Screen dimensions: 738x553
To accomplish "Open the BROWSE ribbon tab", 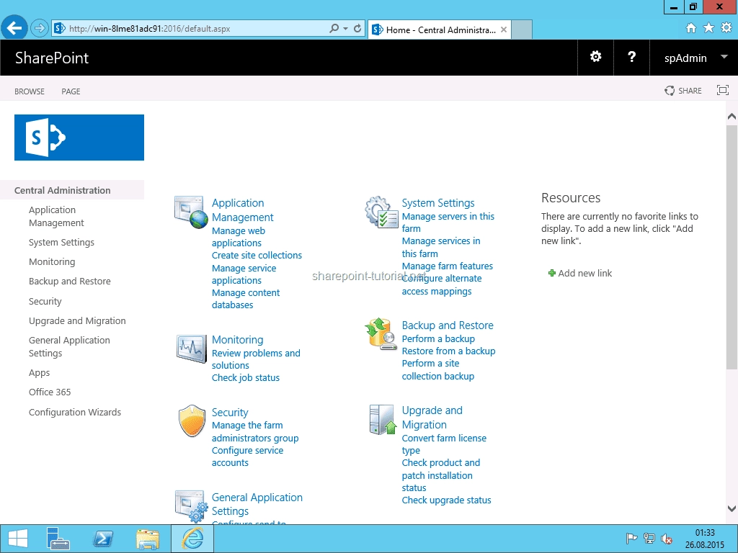I will click(x=29, y=91).
